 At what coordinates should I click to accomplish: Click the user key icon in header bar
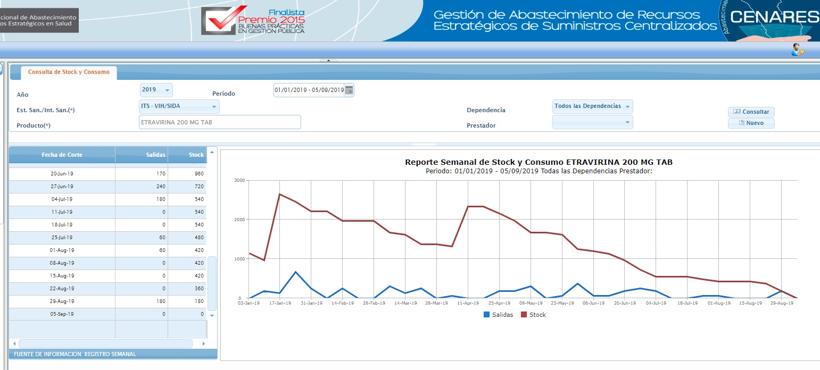tap(797, 50)
